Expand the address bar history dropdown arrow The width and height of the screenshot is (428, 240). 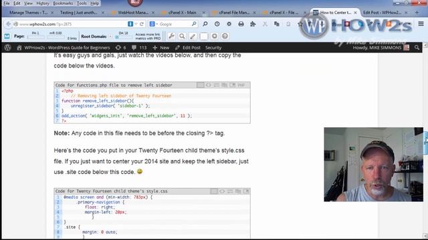click(x=136, y=24)
